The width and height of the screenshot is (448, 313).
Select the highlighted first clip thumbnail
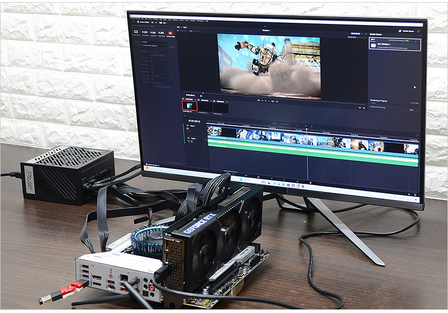tap(190, 106)
